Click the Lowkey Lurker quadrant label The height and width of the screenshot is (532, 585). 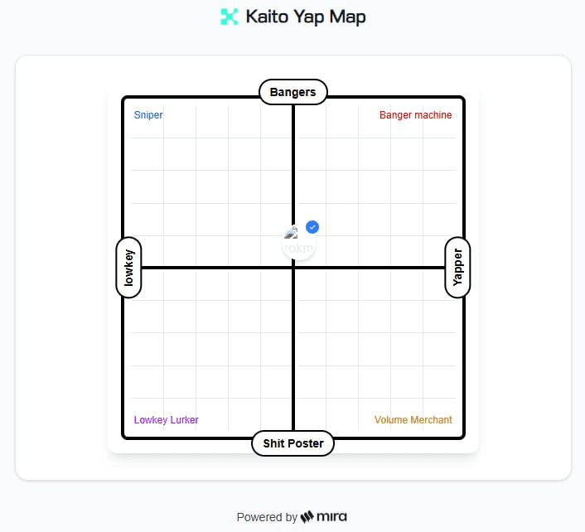[x=166, y=420]
